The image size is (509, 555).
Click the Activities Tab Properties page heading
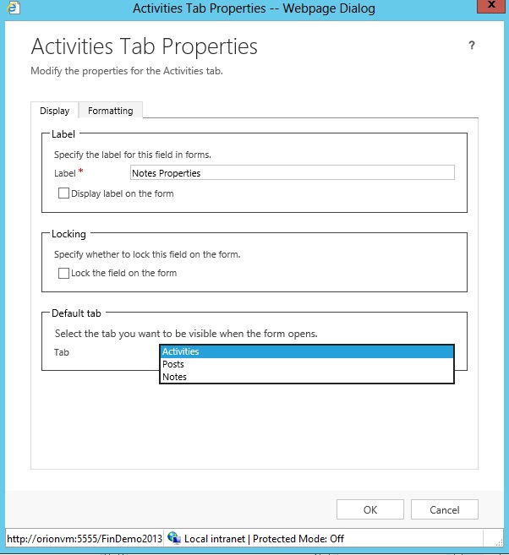tap(144, 46)
